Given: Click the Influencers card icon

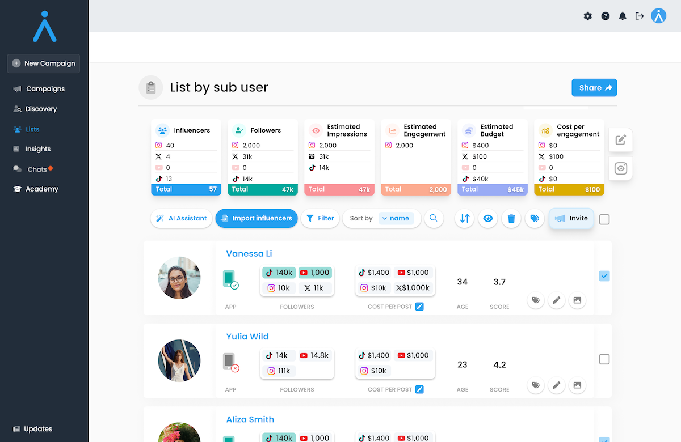Looking at the screenshot, I should 163,130.
